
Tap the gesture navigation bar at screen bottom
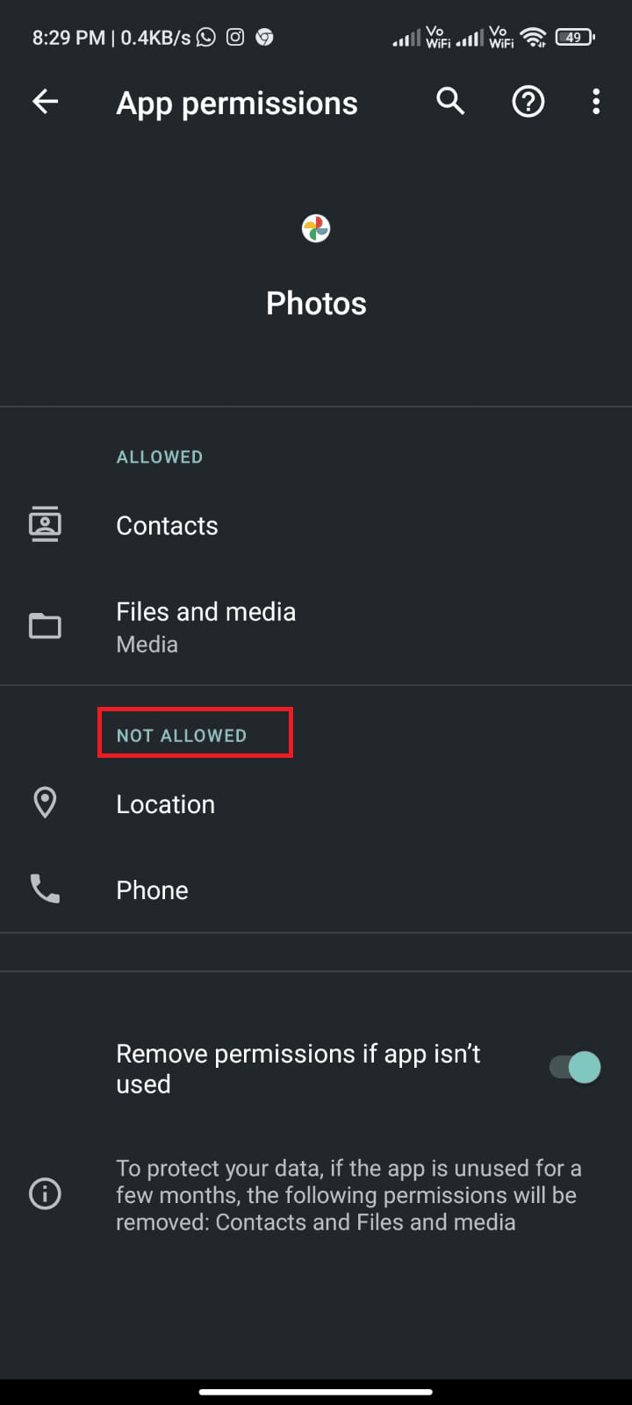[x=316, y=1392]
